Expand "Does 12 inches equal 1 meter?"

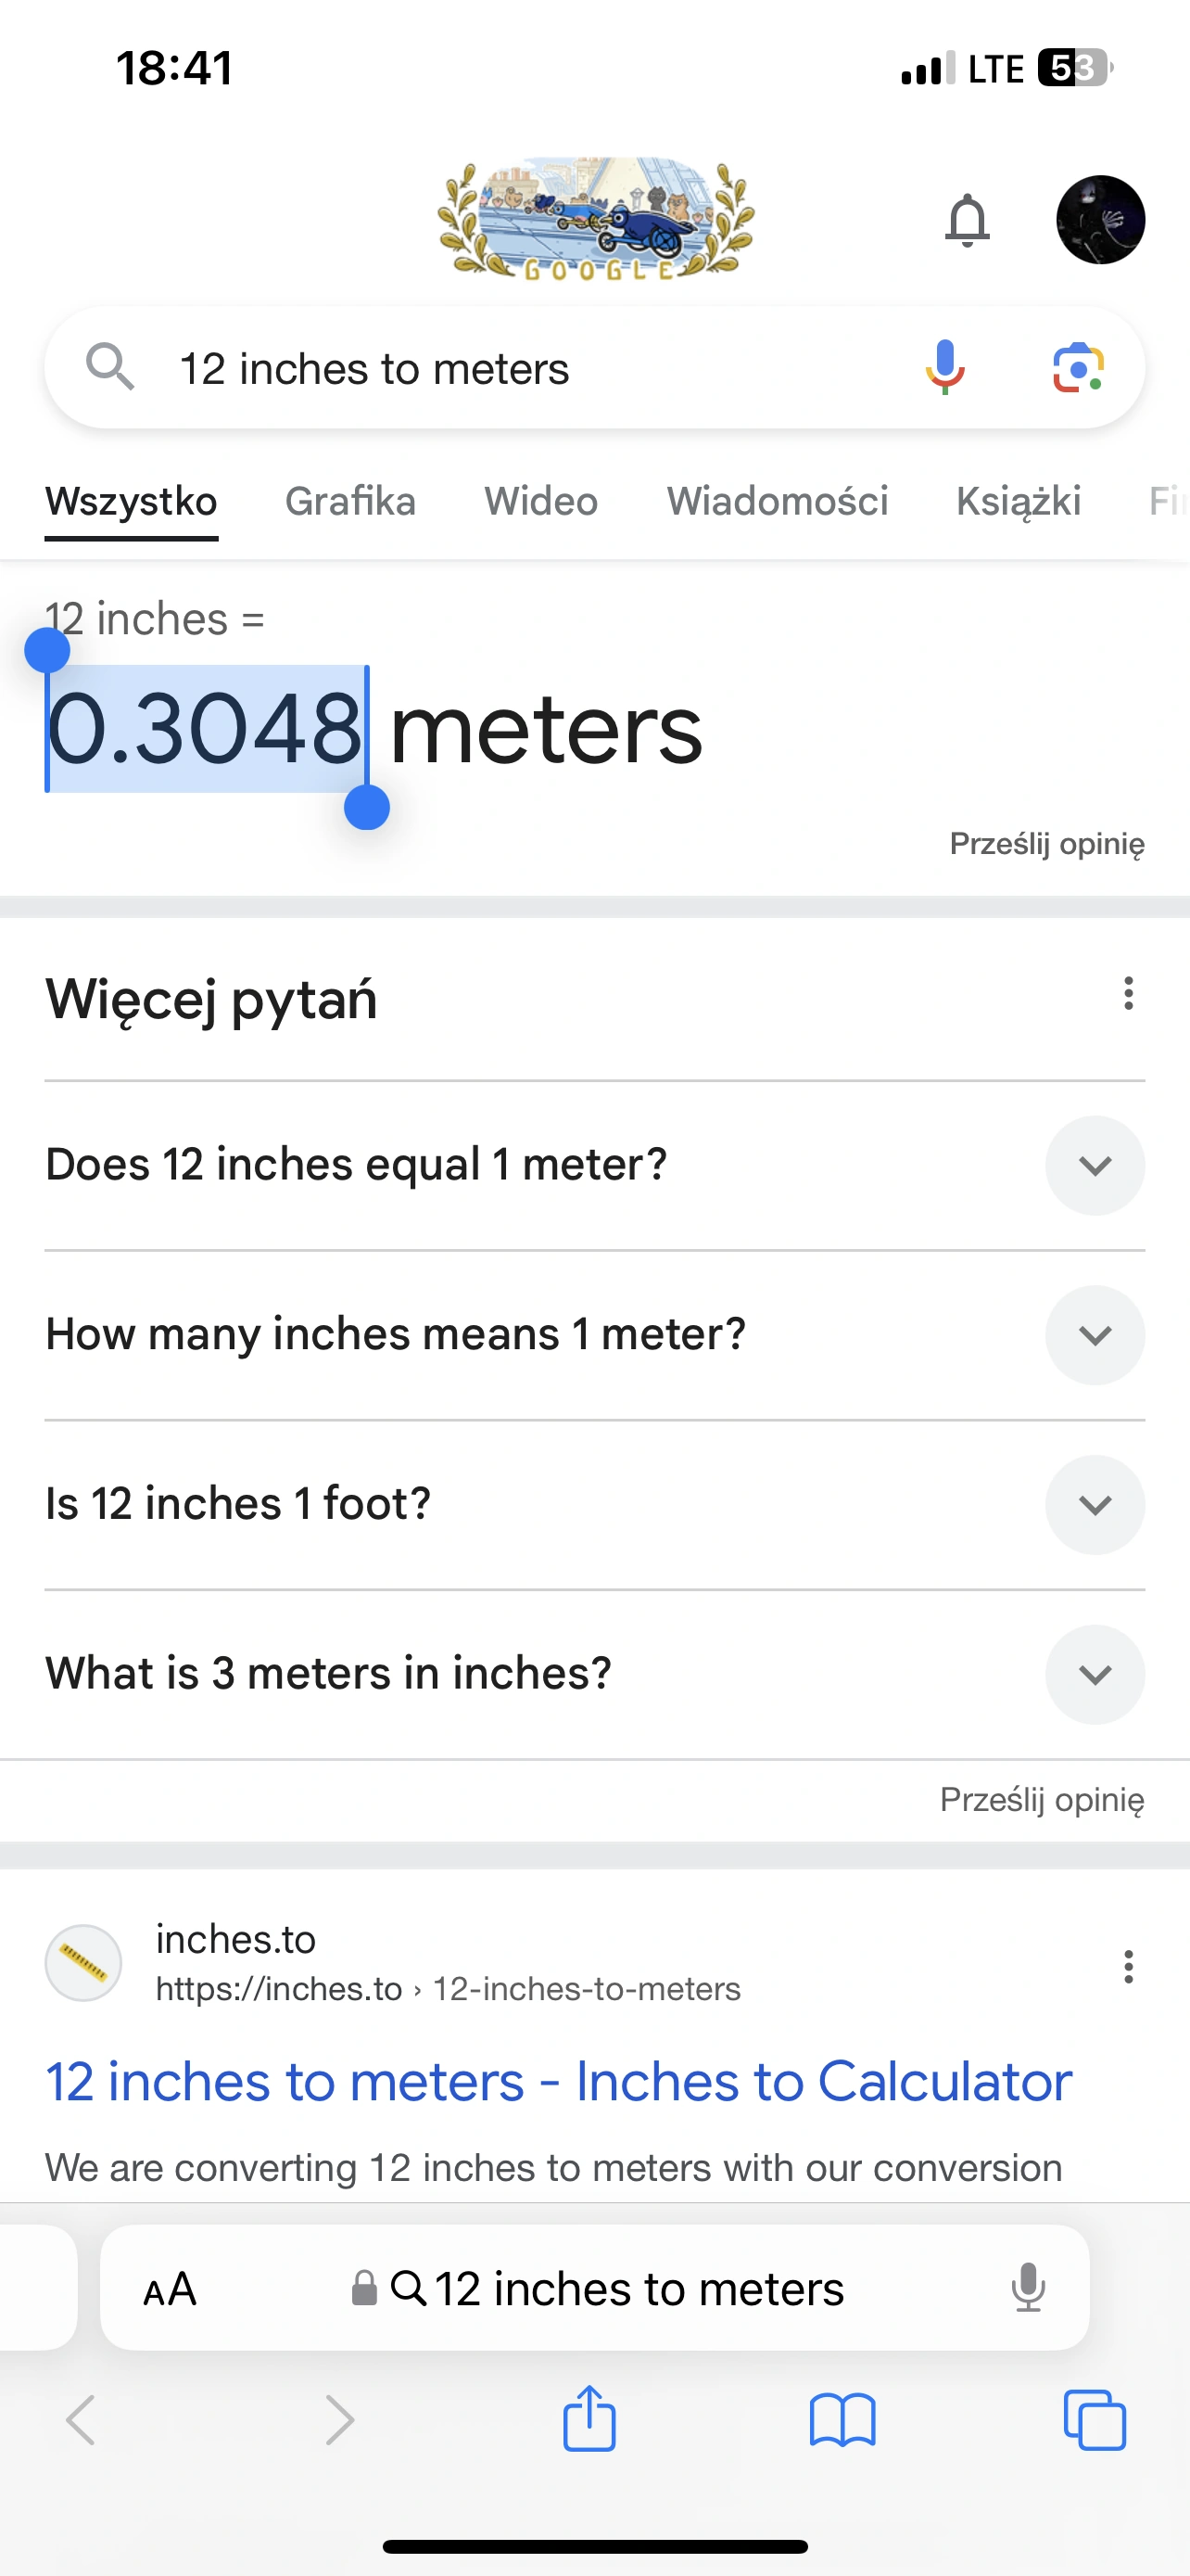click(1095, 1166)
